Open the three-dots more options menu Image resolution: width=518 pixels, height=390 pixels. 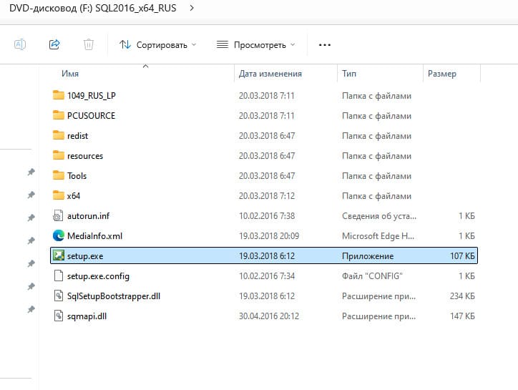[x=324, y=44]
